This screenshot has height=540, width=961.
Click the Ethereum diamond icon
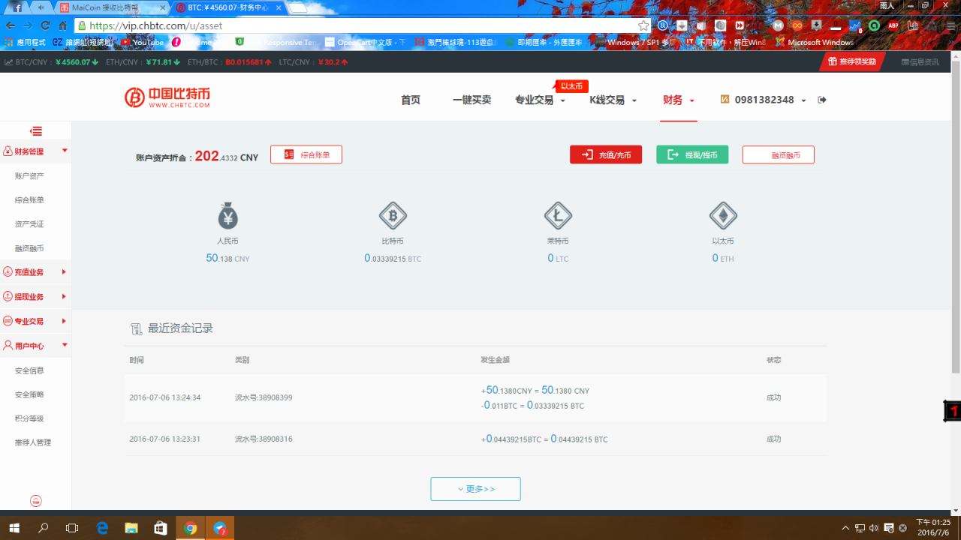click(x=723, y=216)
